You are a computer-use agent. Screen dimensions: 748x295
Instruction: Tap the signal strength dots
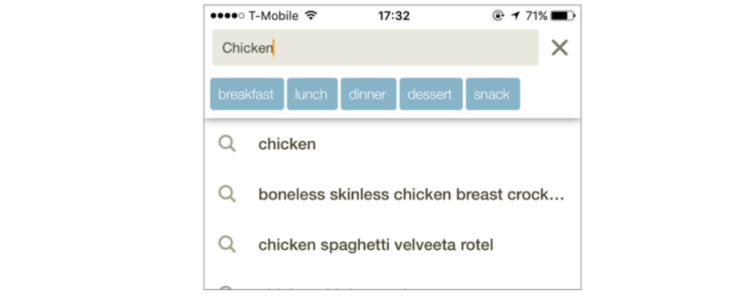pos(228,16)
